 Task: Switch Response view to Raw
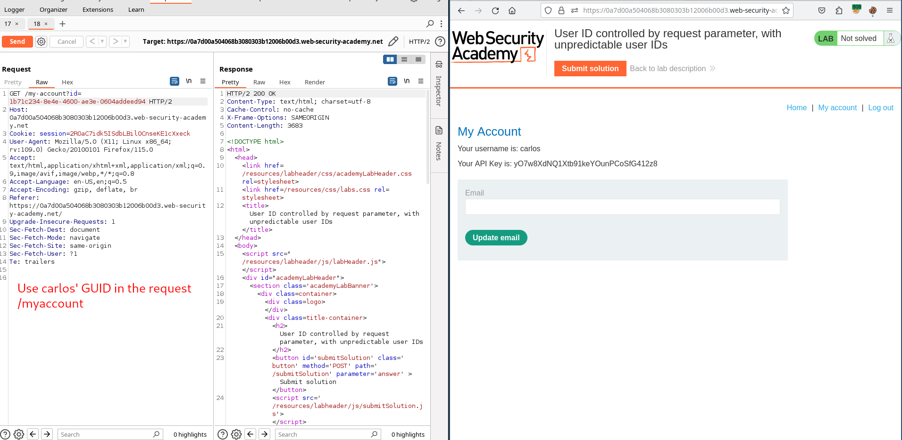(259, 82)
